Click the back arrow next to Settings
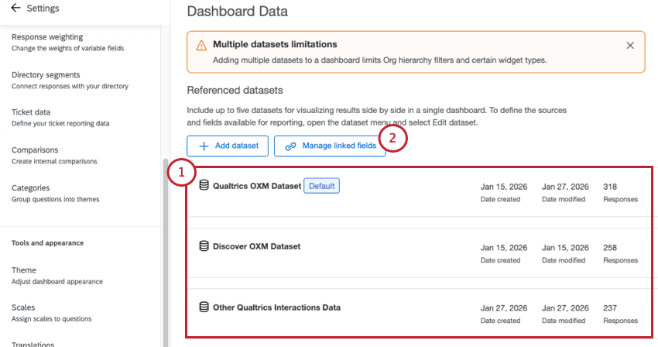This screenshot has width=658, height=347. pos(15,9)
